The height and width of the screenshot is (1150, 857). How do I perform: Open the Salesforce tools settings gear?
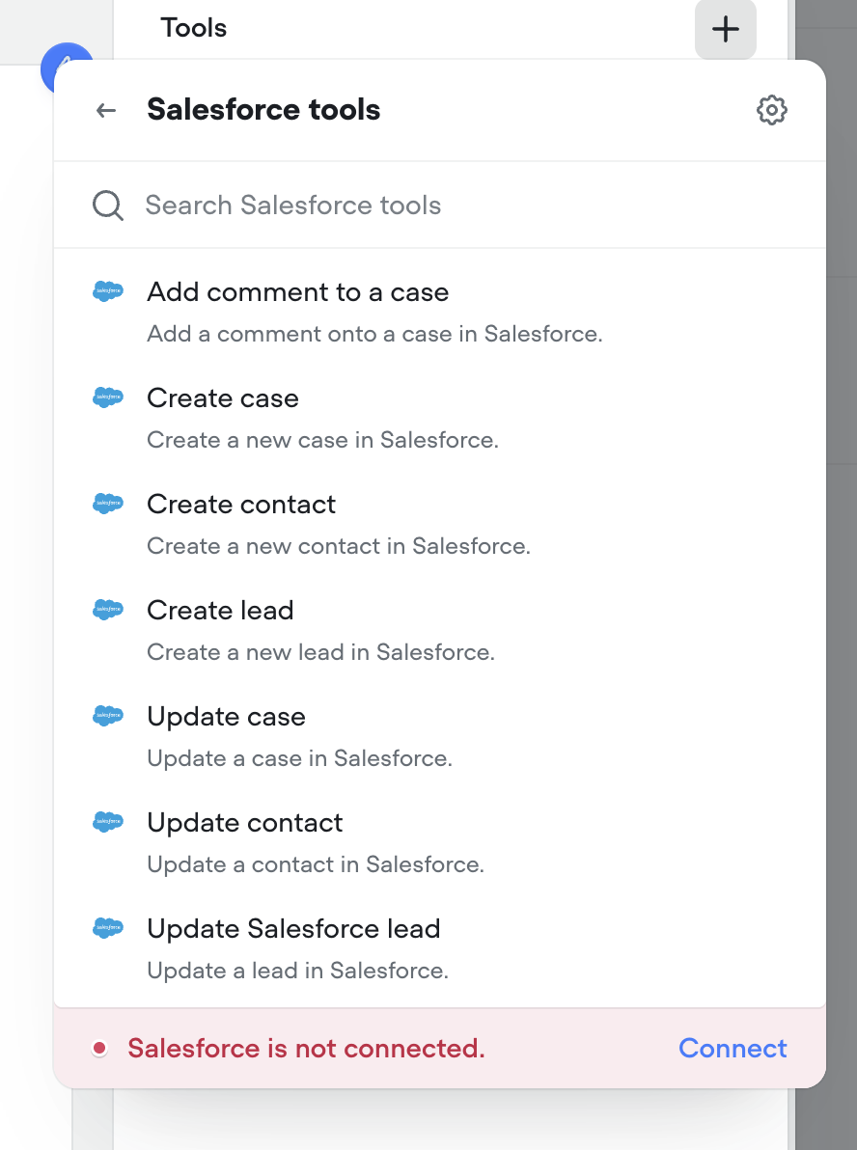tap(771, 110)
